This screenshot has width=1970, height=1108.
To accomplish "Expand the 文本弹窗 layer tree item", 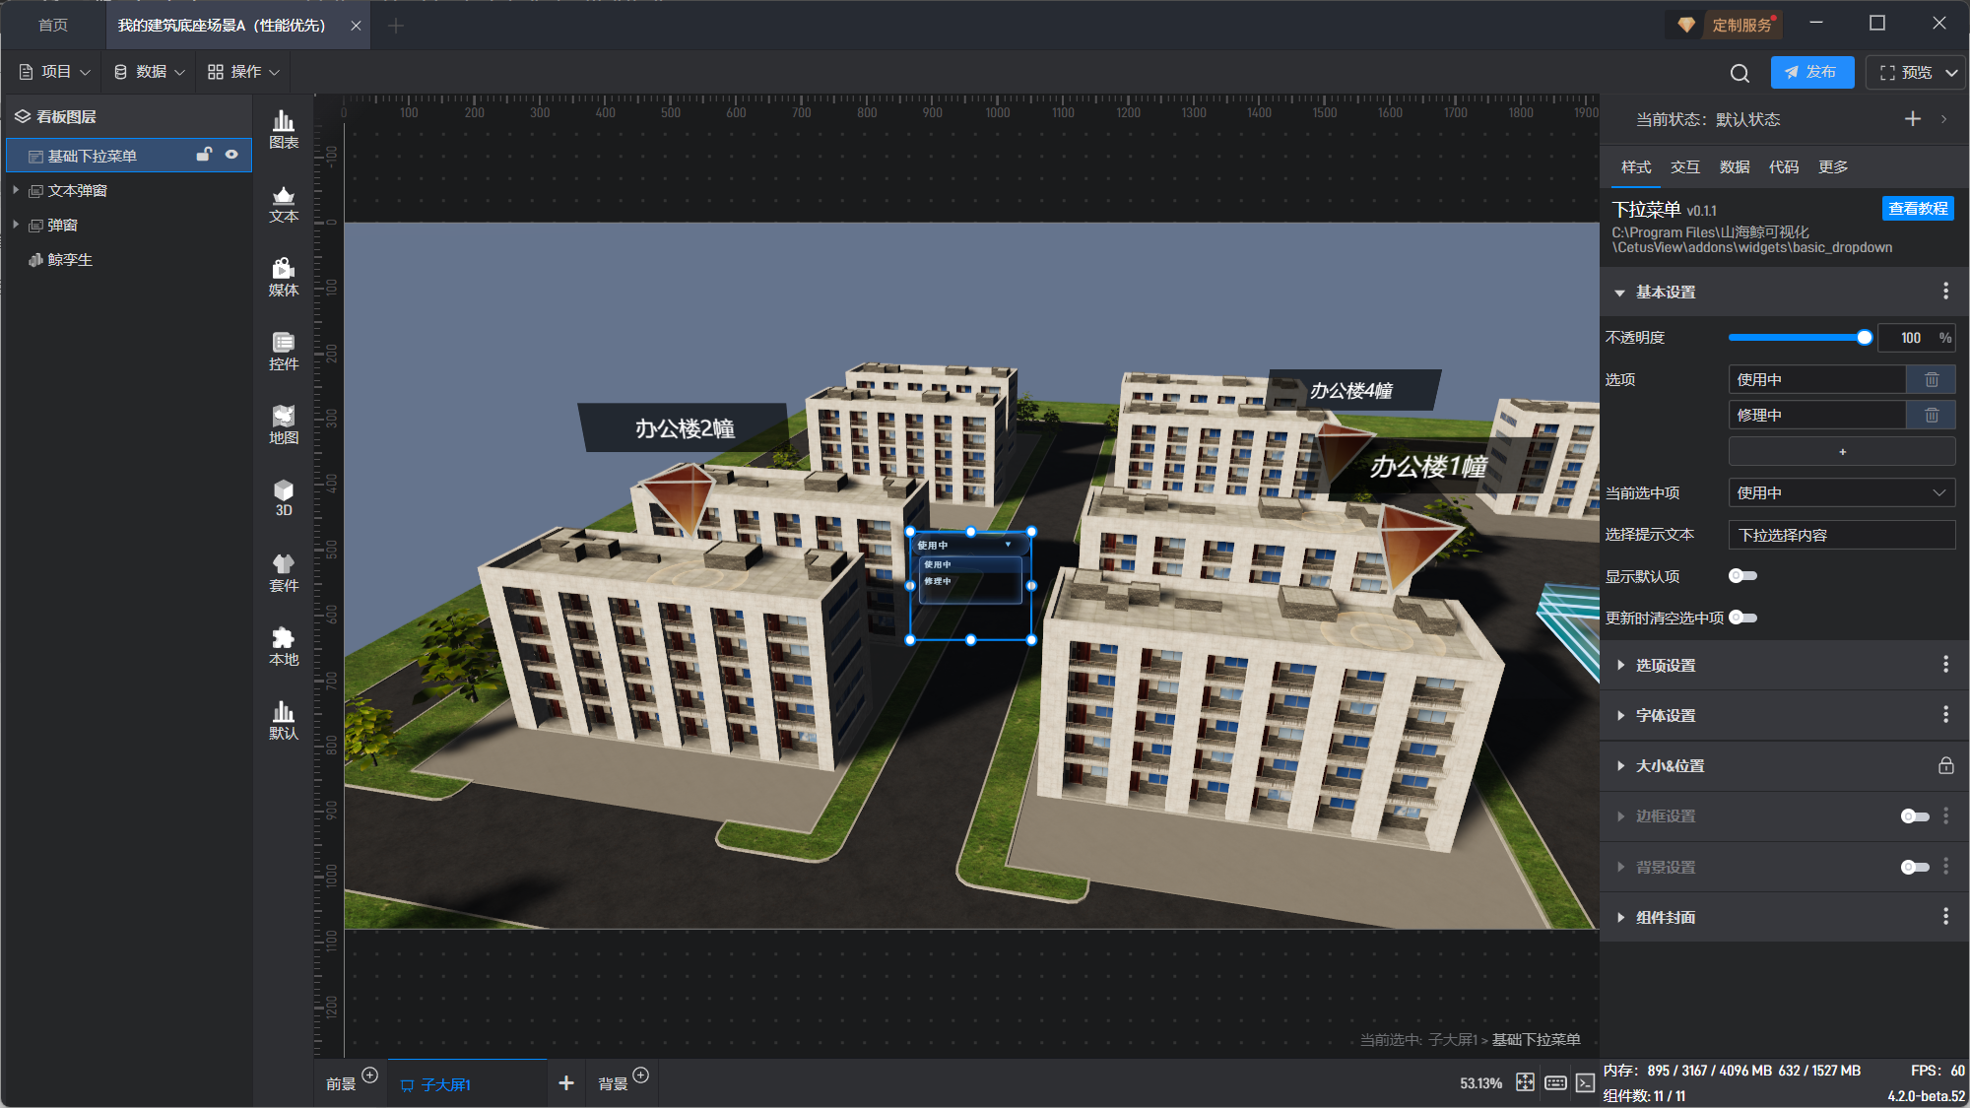I will (x=16, y=190).
